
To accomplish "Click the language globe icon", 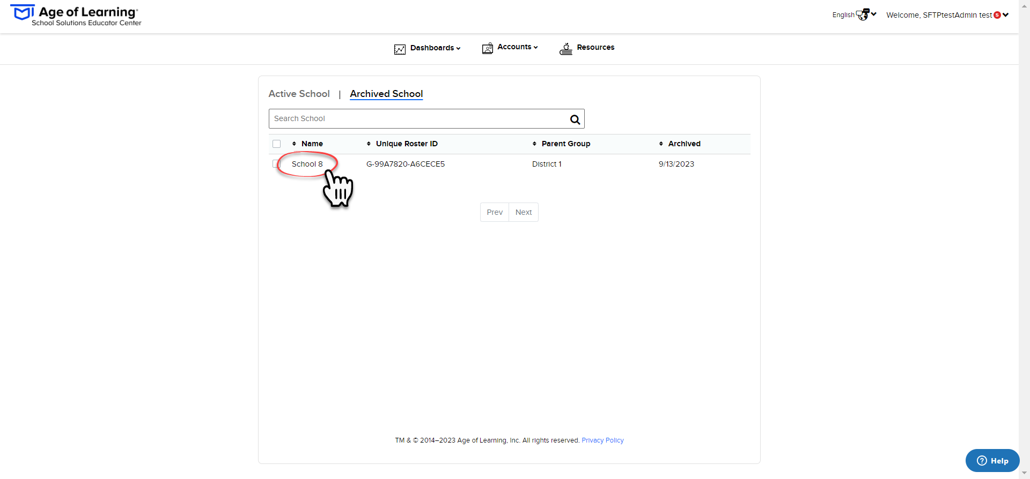I will coord(863,14).
